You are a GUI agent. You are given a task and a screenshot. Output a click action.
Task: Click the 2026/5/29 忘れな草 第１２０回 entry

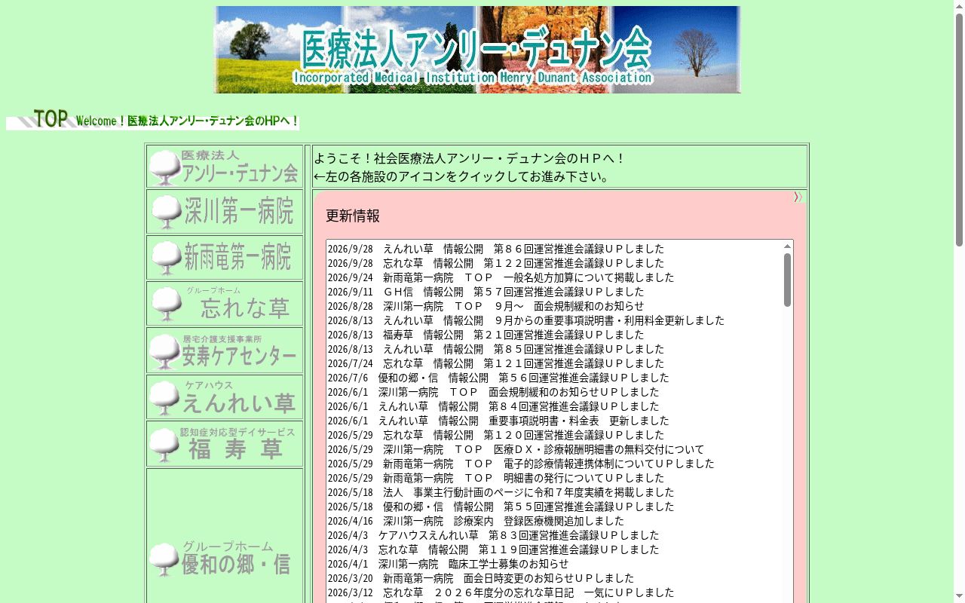(496, 435)
